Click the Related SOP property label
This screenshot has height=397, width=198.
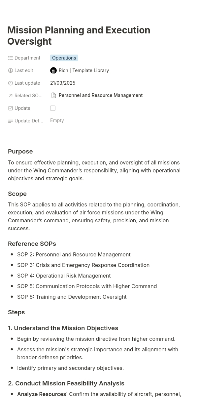coord(28,96)
